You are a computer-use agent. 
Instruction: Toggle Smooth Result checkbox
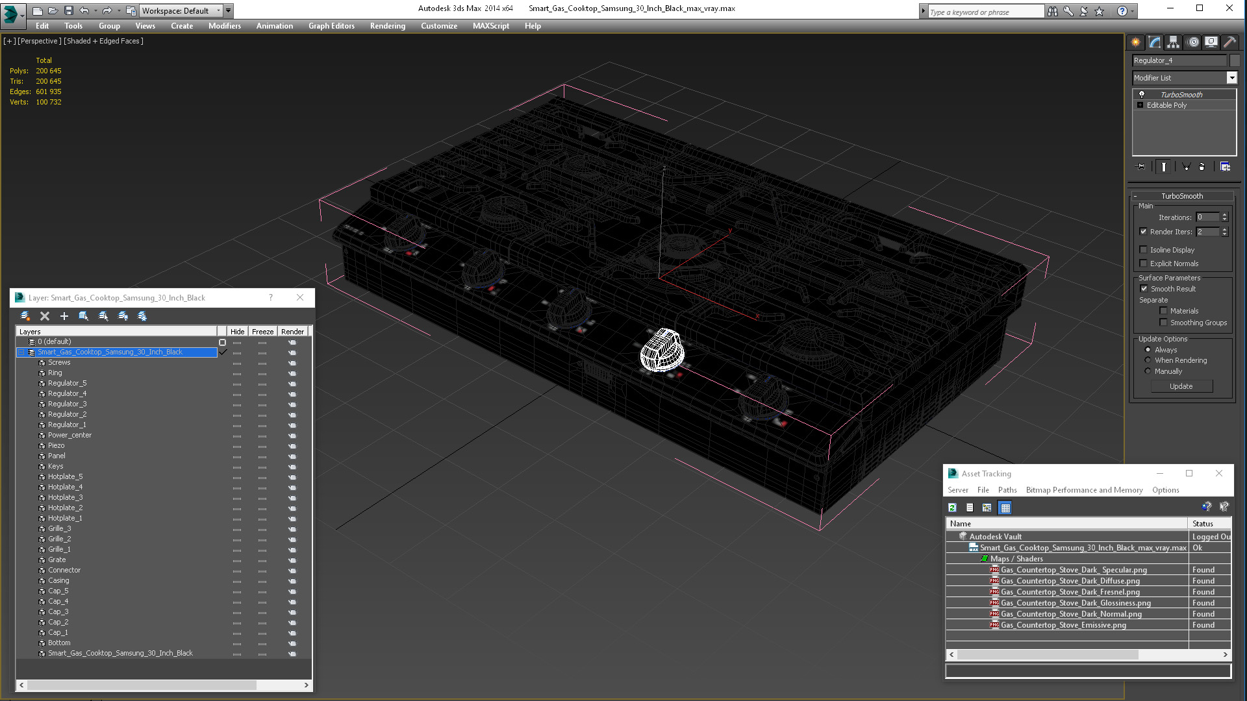1144,289
